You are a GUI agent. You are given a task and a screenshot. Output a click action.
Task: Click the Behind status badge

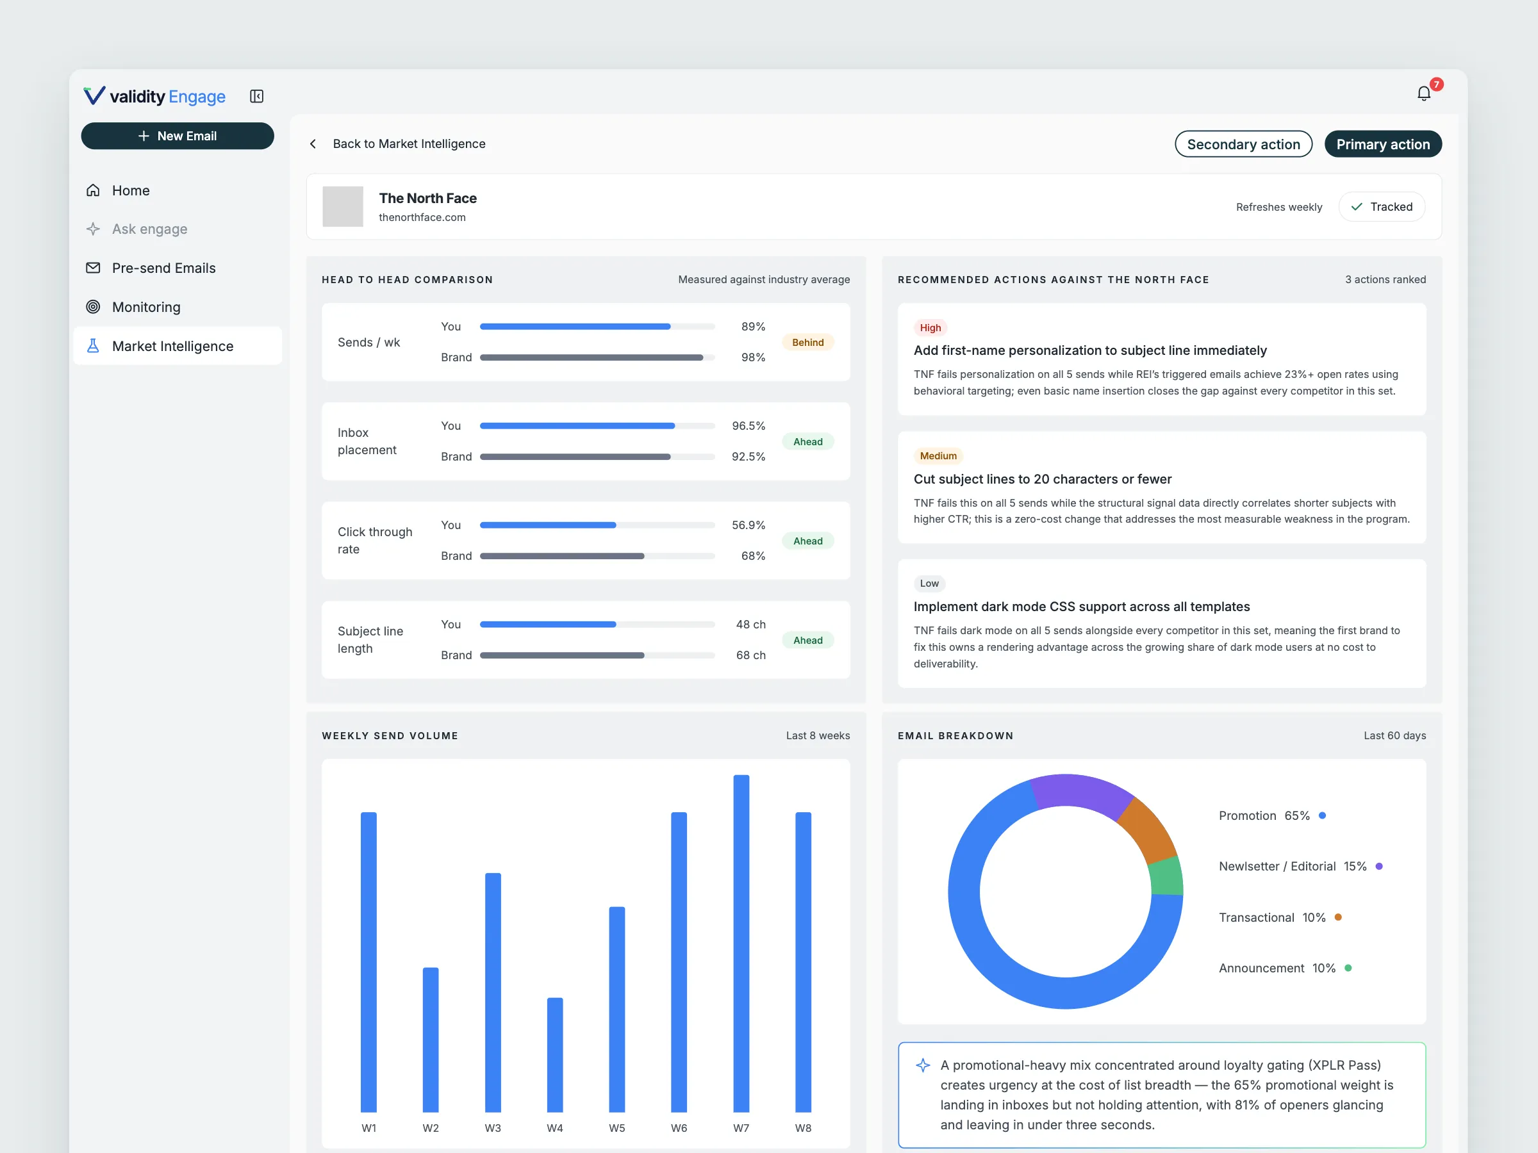click(807, 342)
